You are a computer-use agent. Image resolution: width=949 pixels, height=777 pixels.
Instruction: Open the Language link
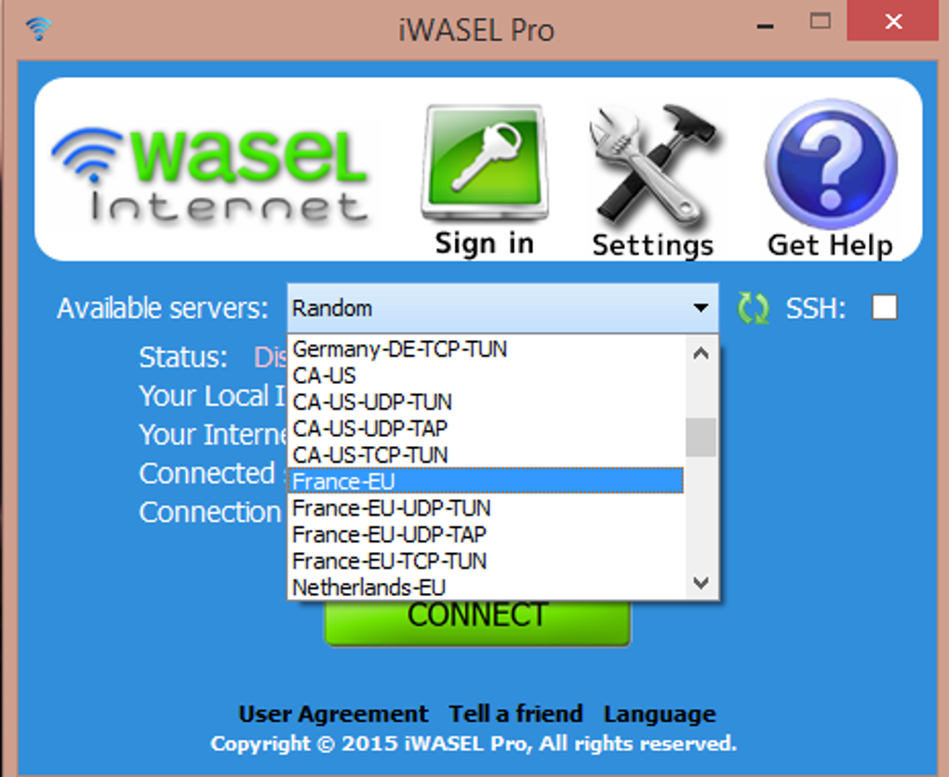pos(660,714)
